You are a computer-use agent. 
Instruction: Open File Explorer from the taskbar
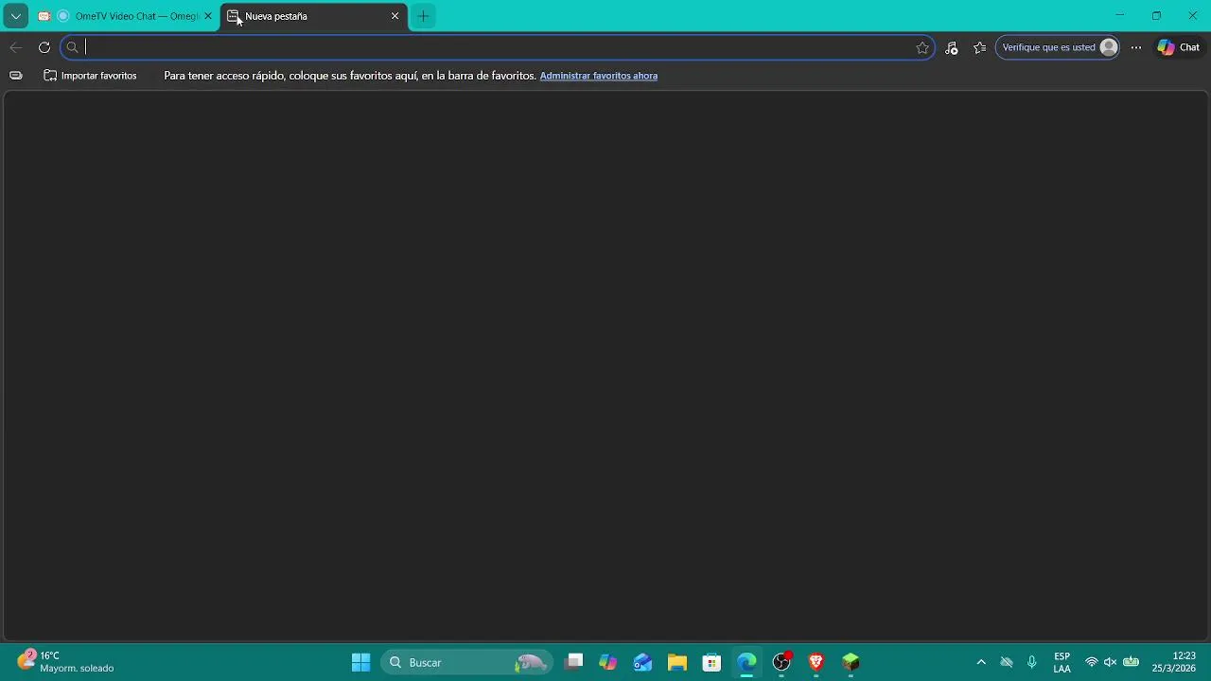point(677,662)
